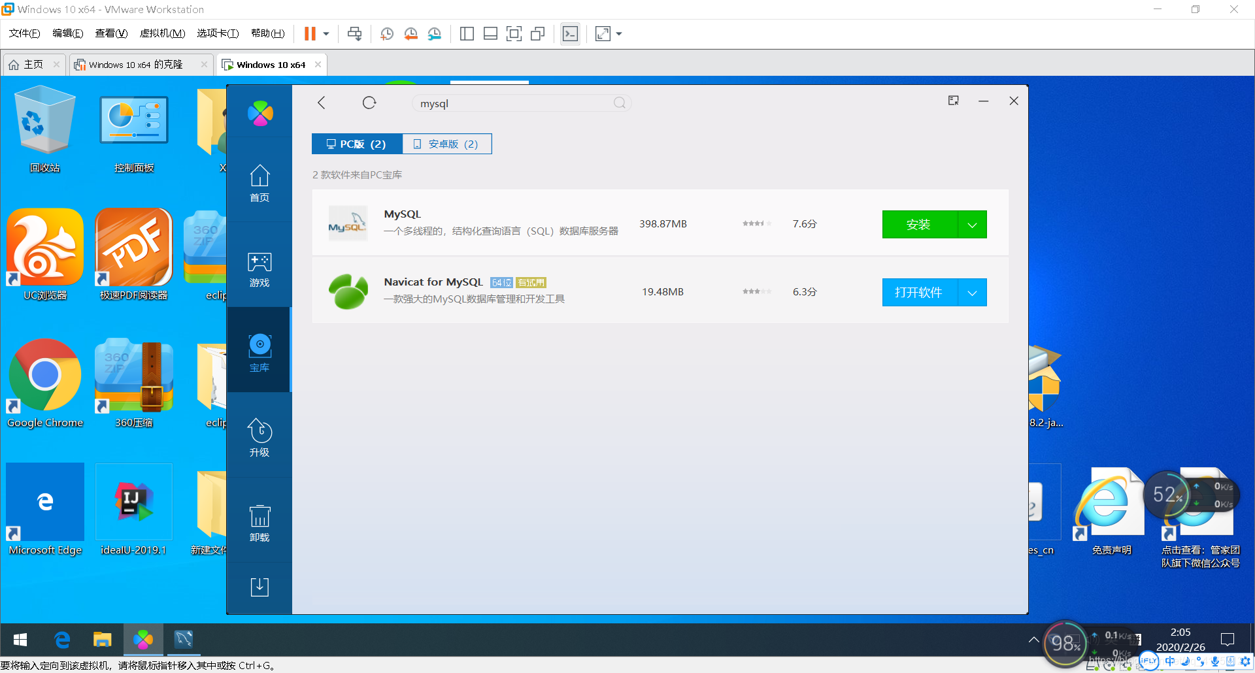Open the Windows notification center
The height and width of the screenshot is (673, 1255).
click(x=1228, y=640)
